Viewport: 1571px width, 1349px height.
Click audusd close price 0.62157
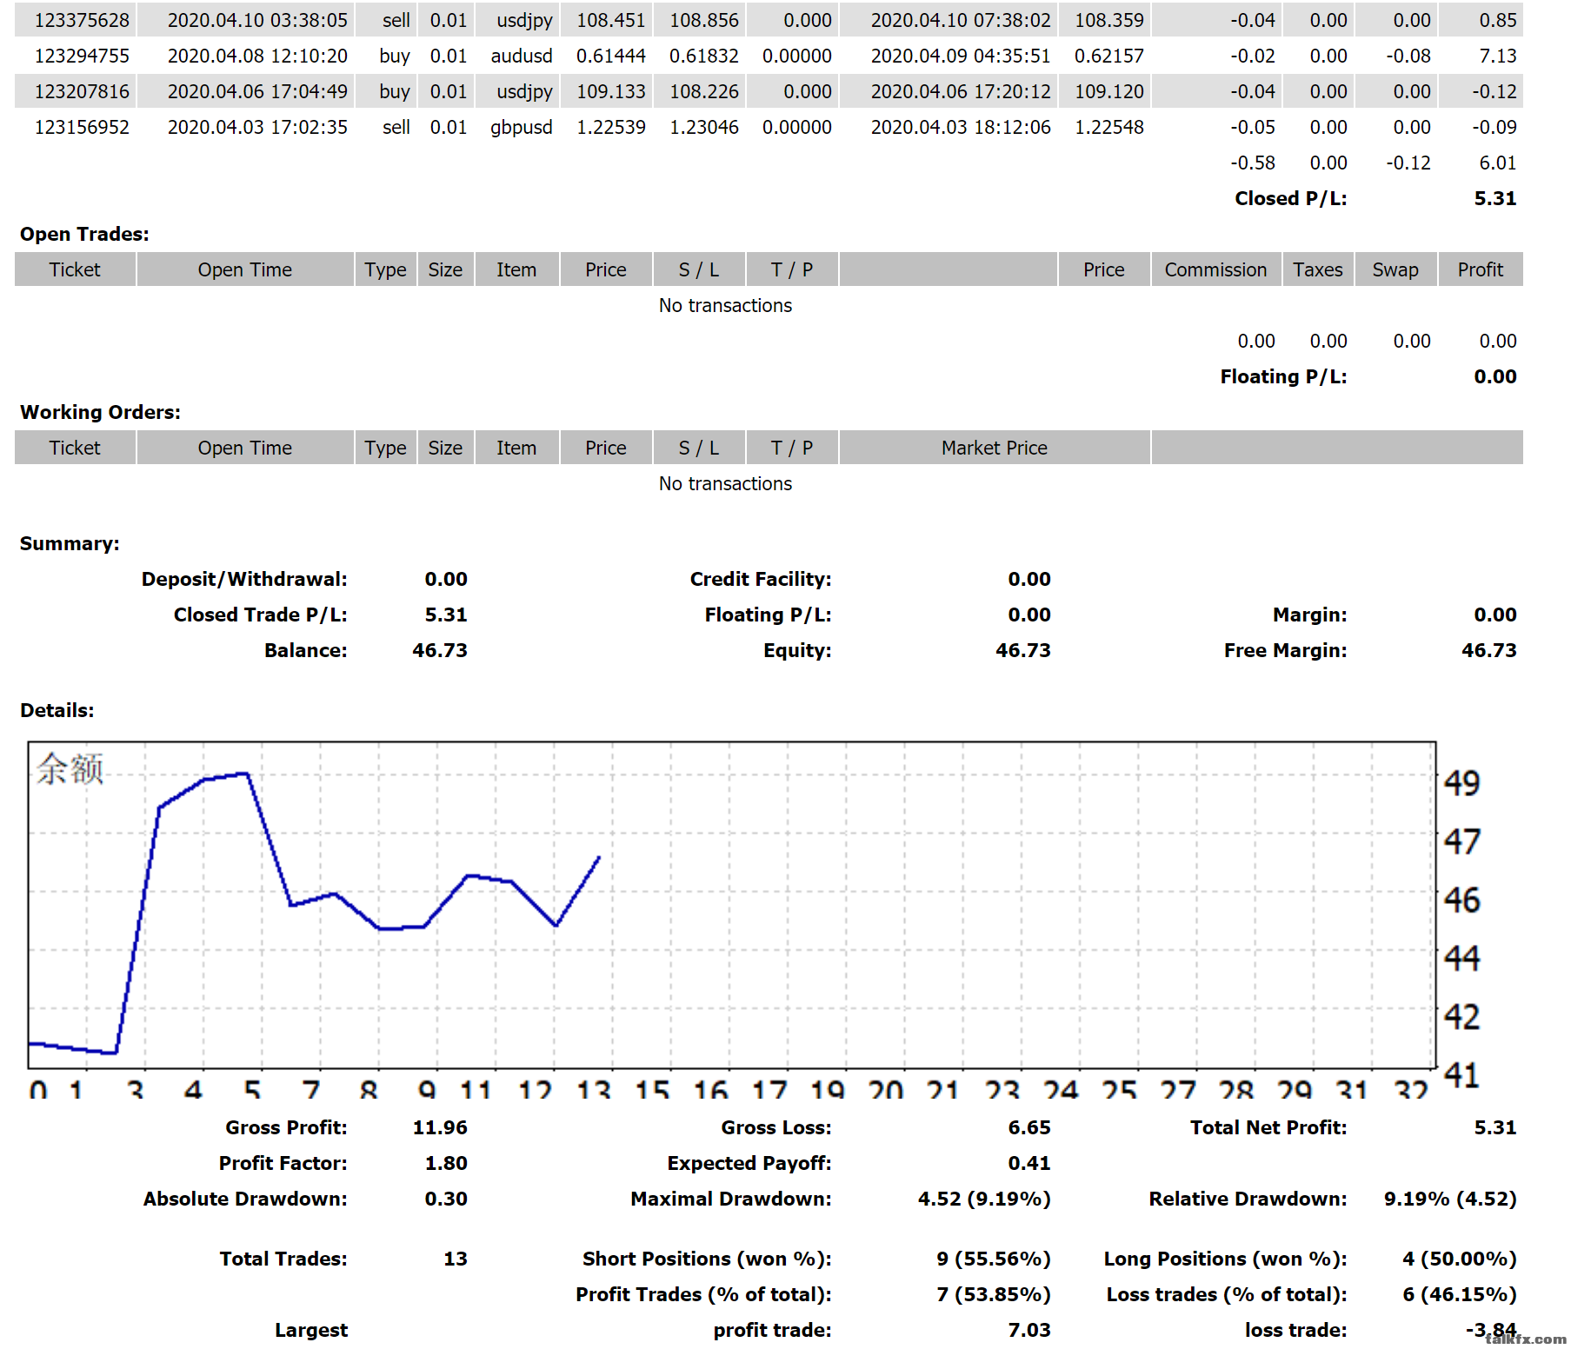[1109, 56]
